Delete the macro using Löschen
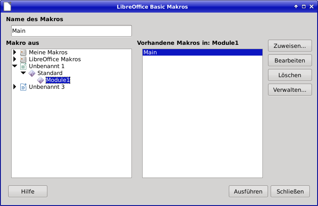This screenshot has height=206, width=318. tap(290, 75)
